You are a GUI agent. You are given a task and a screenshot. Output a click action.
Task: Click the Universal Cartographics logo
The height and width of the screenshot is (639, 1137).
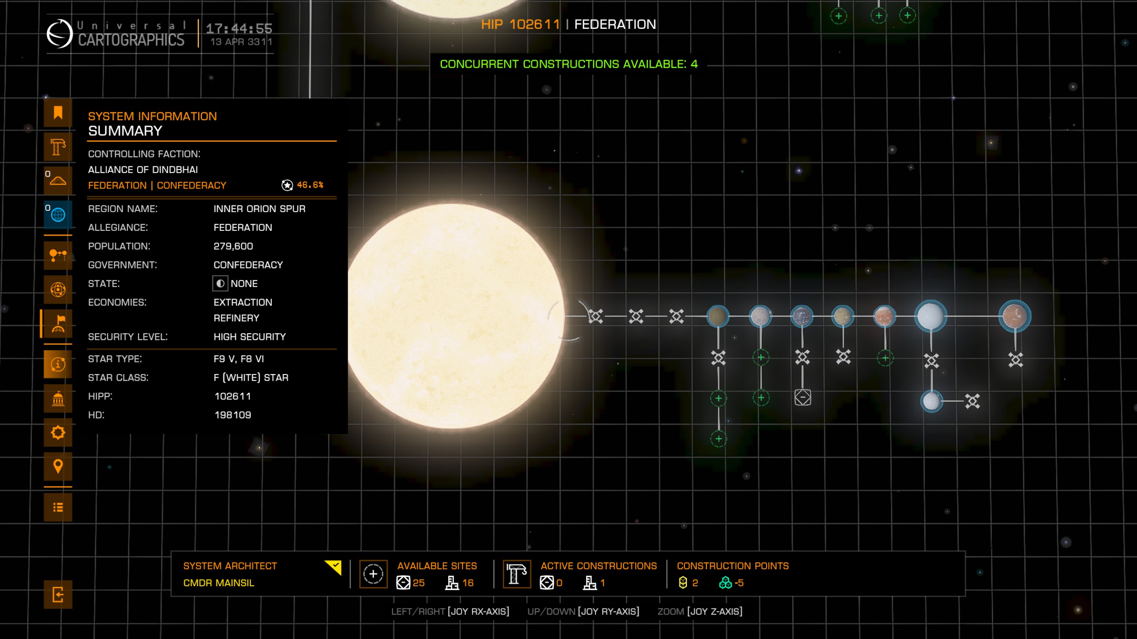coord(115,34)
